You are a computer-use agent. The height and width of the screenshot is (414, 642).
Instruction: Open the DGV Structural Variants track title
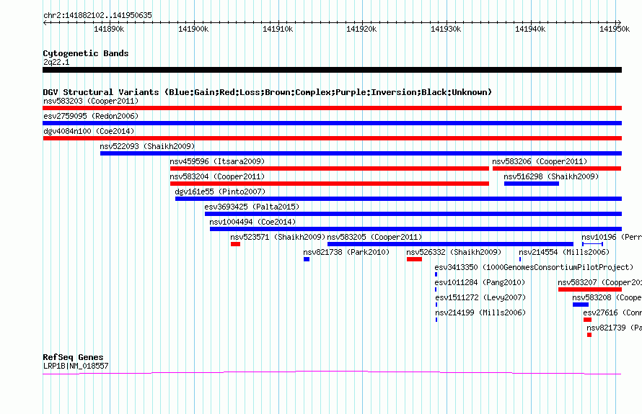tap(268, 92)
